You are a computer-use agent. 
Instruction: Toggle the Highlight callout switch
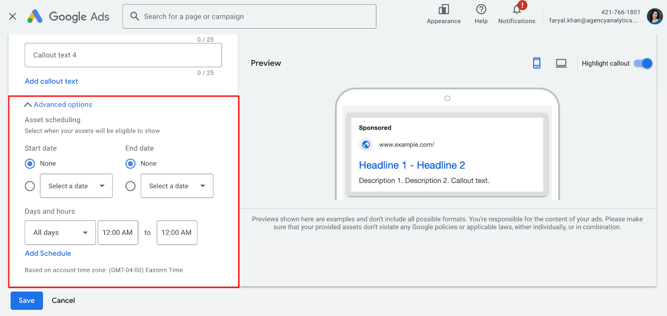pyautogui.click(x=643, y=63)
